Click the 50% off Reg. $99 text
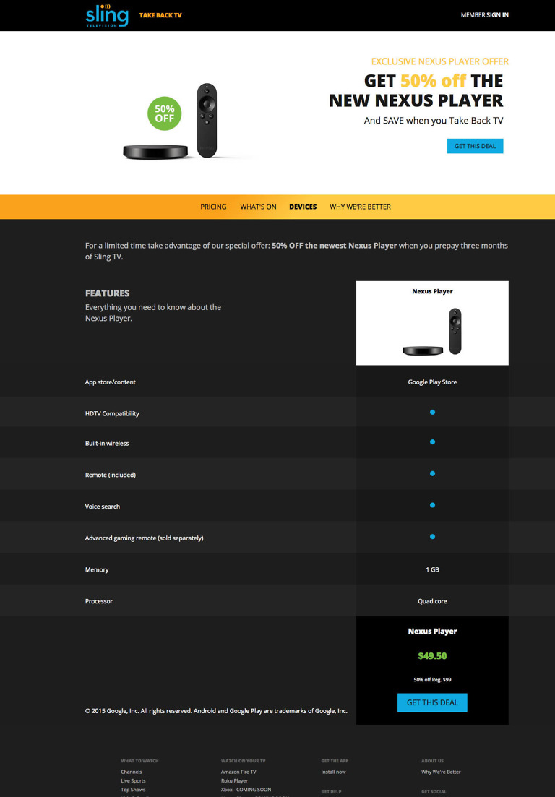The width and height of the screenshot is (555, 797). (432, 680)
